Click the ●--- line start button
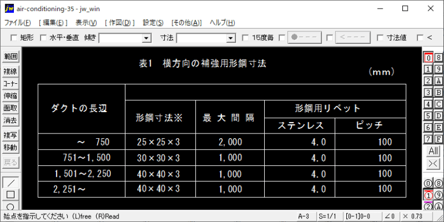 (x=305, y=38)
